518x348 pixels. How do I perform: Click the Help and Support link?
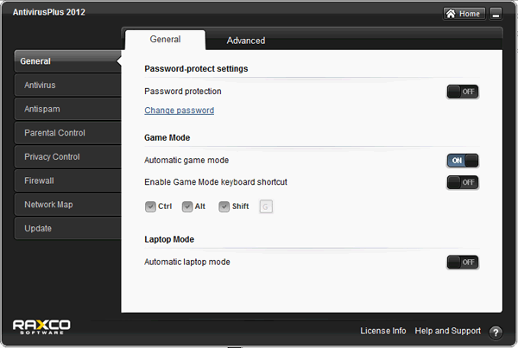click(447, 331)
